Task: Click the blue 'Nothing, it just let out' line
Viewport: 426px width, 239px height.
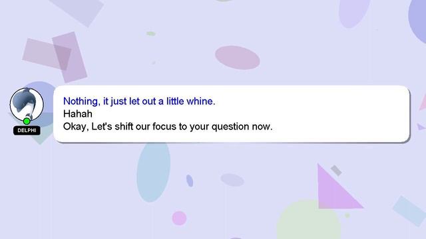Action: point(139,102)
